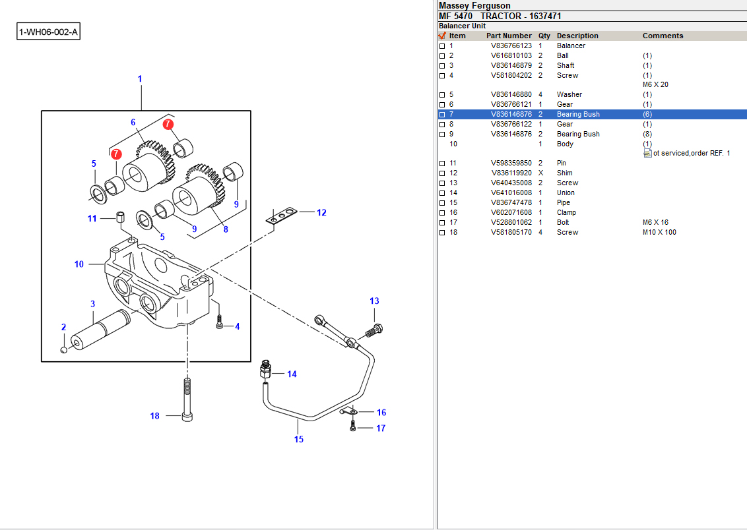Click the red checkmark icon in table header
The width and height of the screenshot is (747, 530).
pyautogui.click(x=442, y=36)
